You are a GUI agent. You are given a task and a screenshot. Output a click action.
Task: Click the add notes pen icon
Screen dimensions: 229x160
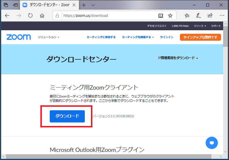(x=199, y=15)
